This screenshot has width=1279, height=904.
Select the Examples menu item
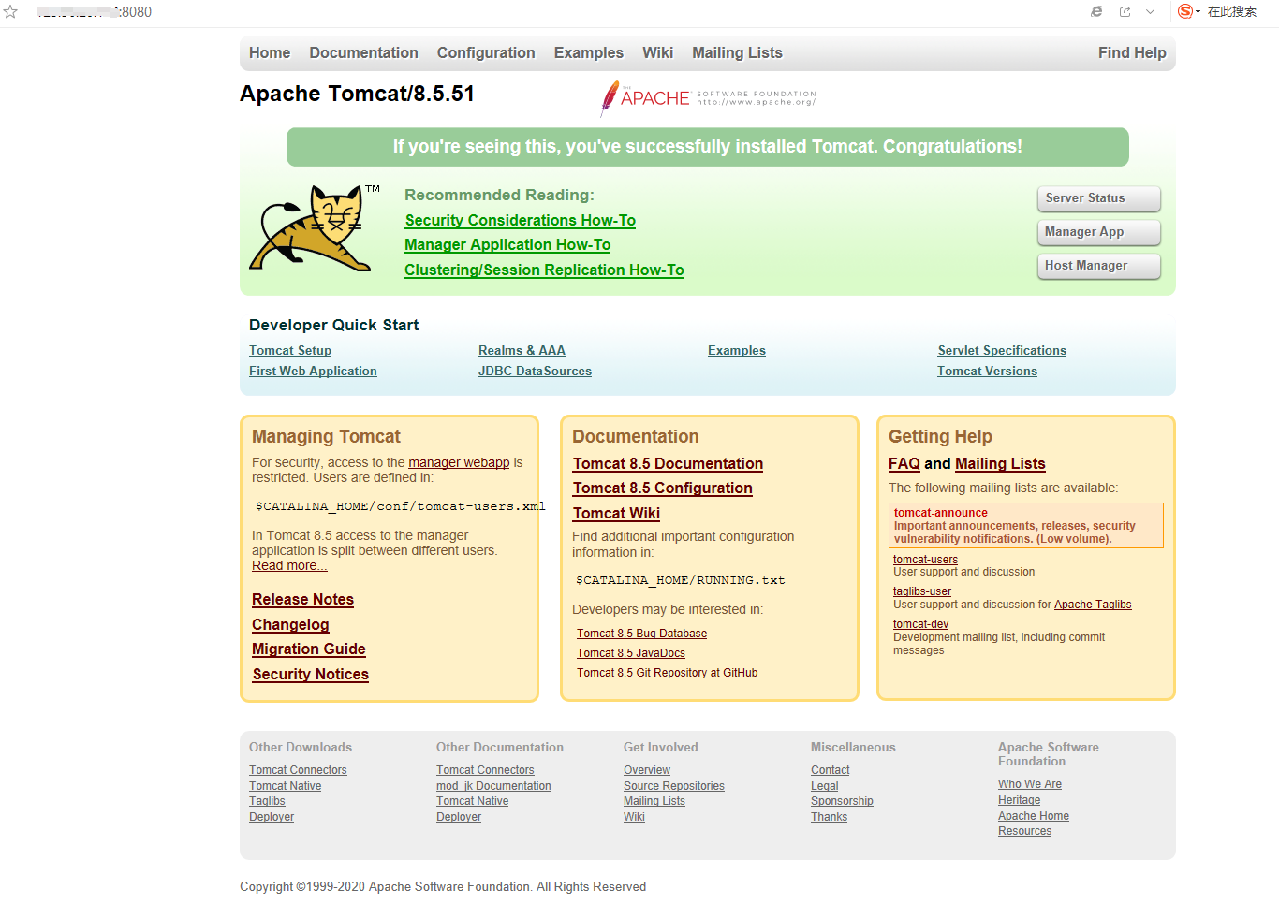(x=589, y=52)
